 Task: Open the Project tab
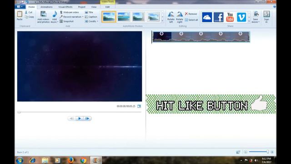coord(82,7)
